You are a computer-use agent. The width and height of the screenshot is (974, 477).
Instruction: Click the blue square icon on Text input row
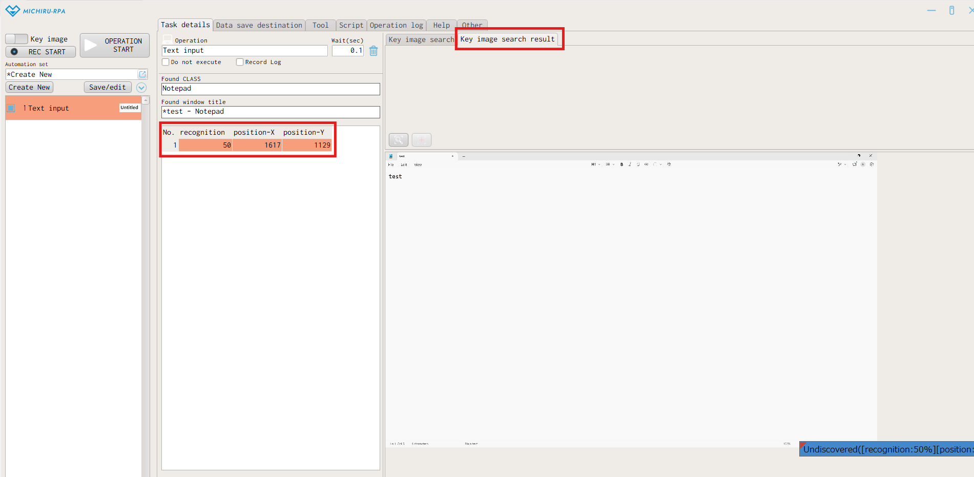(x=11, y=108)
